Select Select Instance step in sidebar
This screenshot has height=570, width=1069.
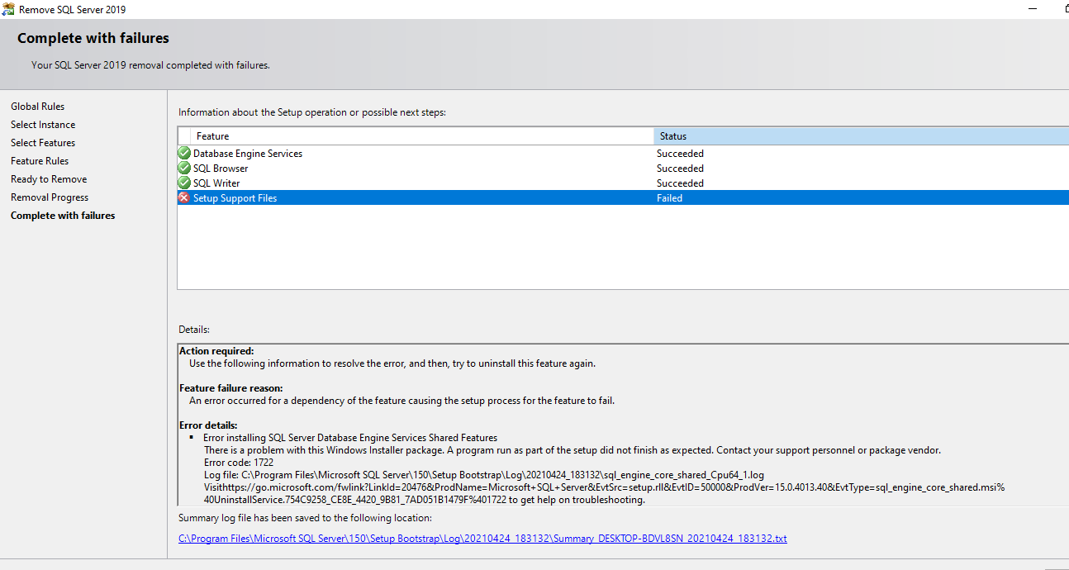(43, 124)
